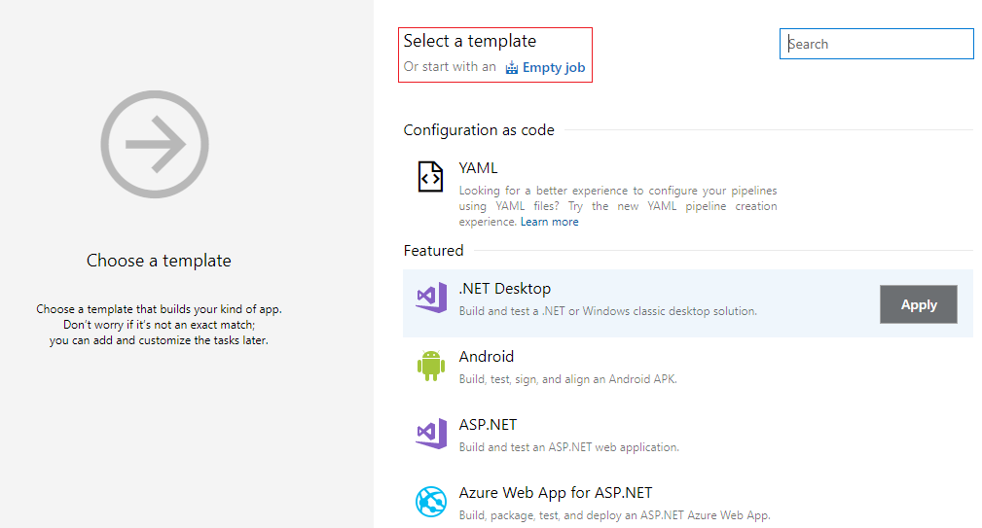Viewport: 982px width, 528px height.
Task: Select the .NET Desktop template title
Action: pyautogui.click(x=505, y=289)
